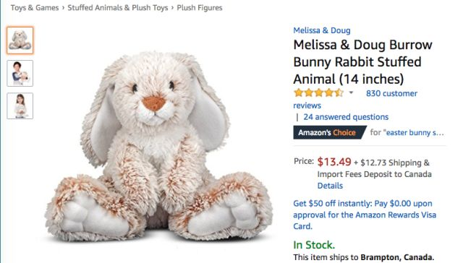Viewport: 463px width, 263px height.
Task: View the 24 answered questions
Action: [x=346, y=117]
